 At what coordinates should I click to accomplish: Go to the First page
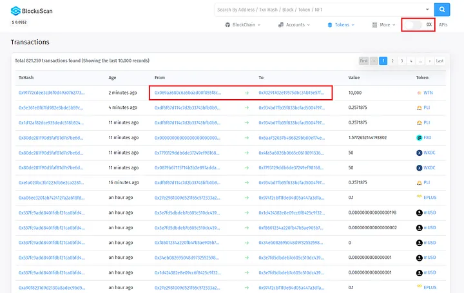pyautogui.click(x=363, y=61)
